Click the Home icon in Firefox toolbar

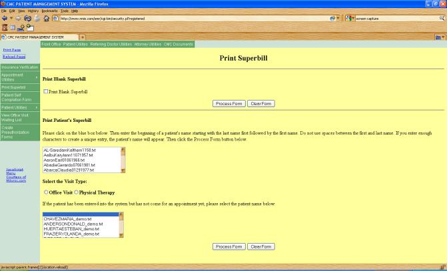pyautogui.click(x=47, y=19)
